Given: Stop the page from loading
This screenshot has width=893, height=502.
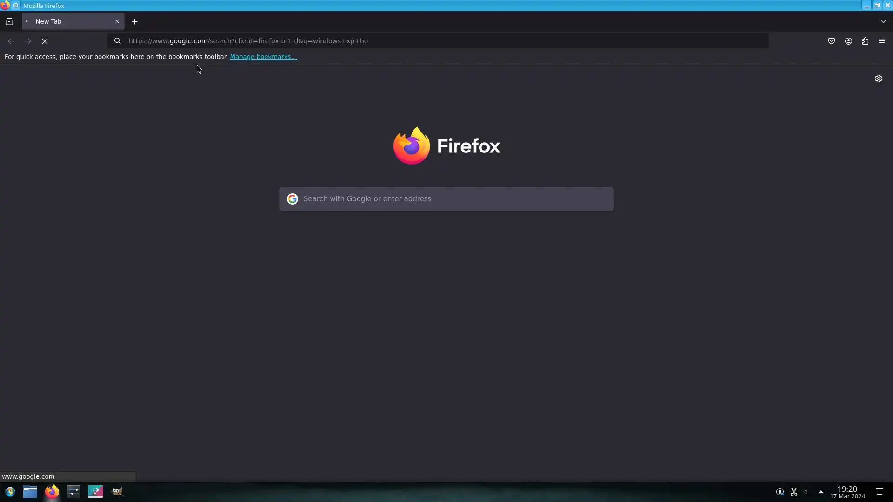Looking at the screenshot, I should click(x=45, y=41).
